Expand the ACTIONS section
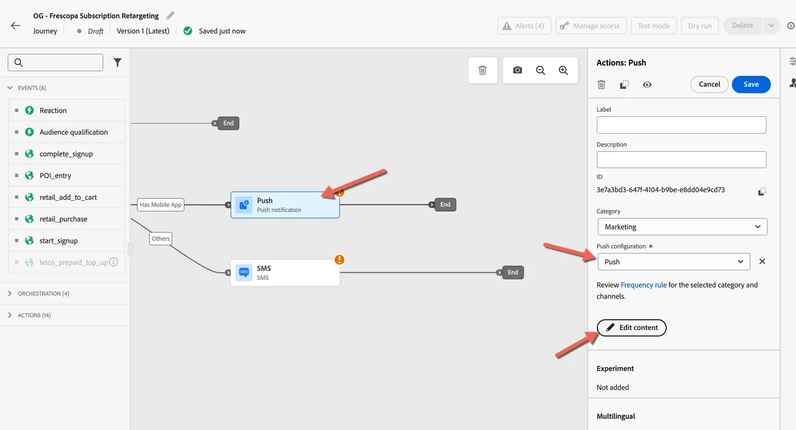Image resolution: width=796 pixels, height=430 pixels. pos(10,315)
